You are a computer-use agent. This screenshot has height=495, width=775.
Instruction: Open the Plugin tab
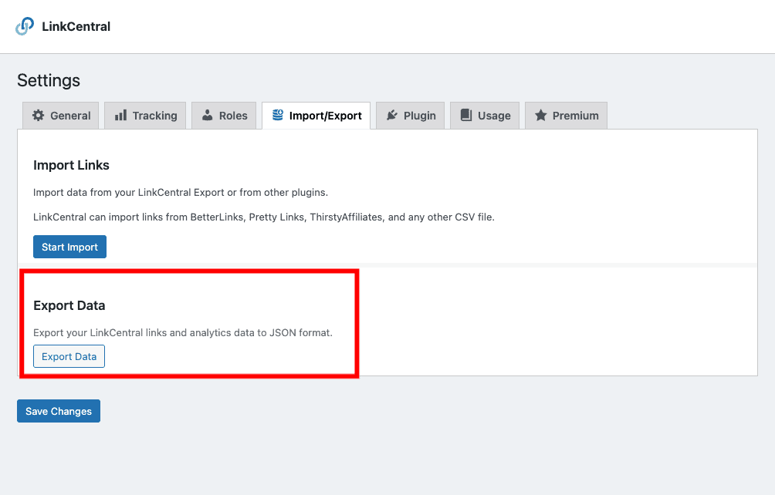(410, 116)
